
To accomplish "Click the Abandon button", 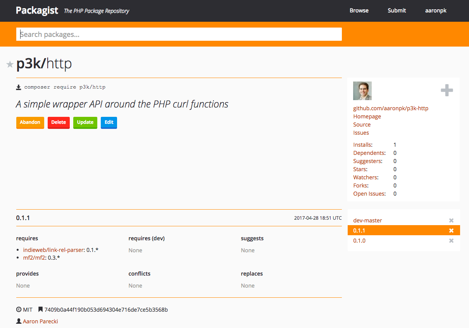I will [x=30, y=122].
